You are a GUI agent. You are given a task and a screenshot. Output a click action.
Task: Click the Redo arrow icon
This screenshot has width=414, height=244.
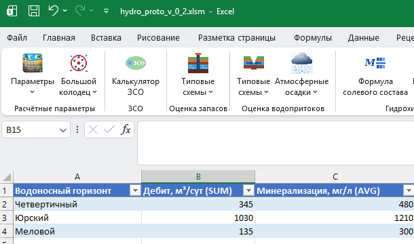[79, 11]
